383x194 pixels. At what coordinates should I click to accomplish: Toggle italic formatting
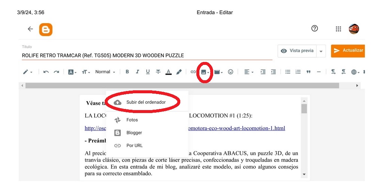pos(138,72)
